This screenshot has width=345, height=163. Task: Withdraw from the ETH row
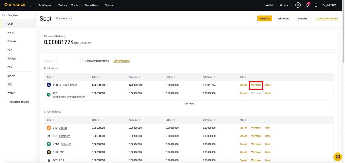point(256,136)
